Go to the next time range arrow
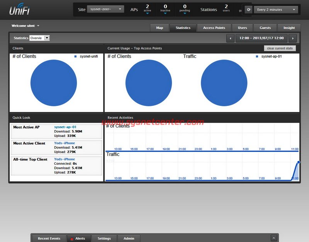Image resolution: width=309 pixels, height=242 pixels. tap(292, 38)
